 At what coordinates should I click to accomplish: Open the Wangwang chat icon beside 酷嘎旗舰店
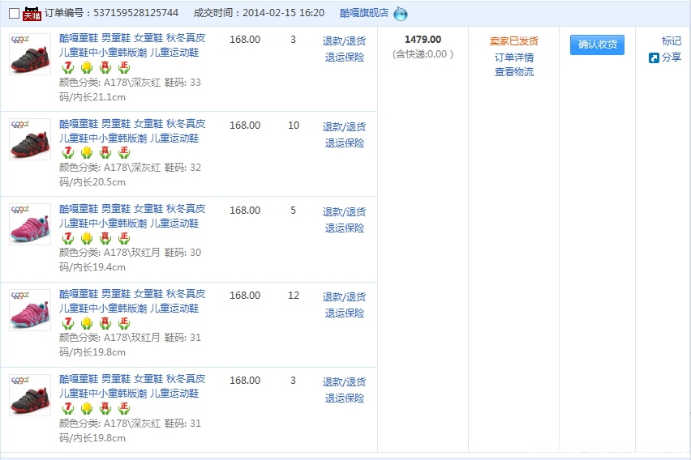(400, 14)
